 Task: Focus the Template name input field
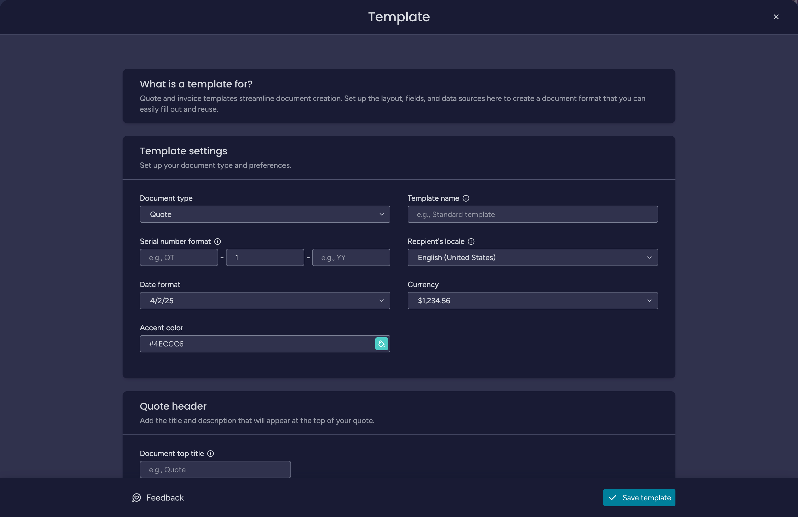coord(532,215)
